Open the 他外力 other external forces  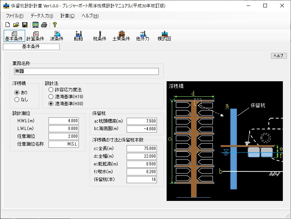[x=143, y=36]
